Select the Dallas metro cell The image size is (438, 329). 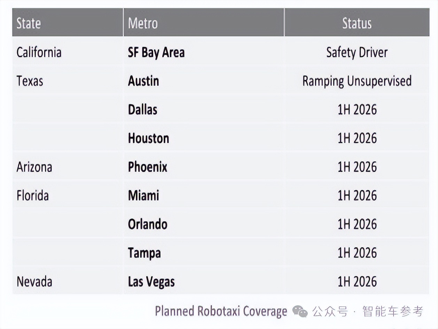(x=143, y=110)
